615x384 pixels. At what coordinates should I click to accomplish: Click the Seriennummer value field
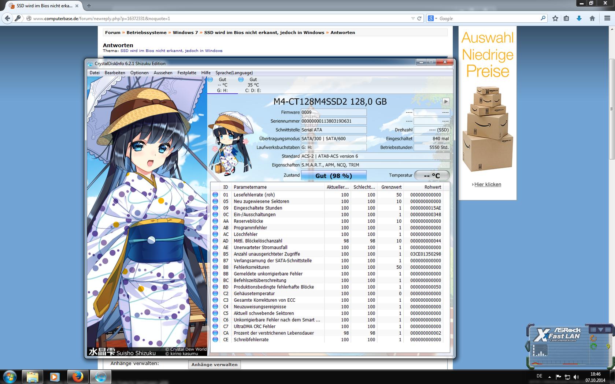(334, 121)
